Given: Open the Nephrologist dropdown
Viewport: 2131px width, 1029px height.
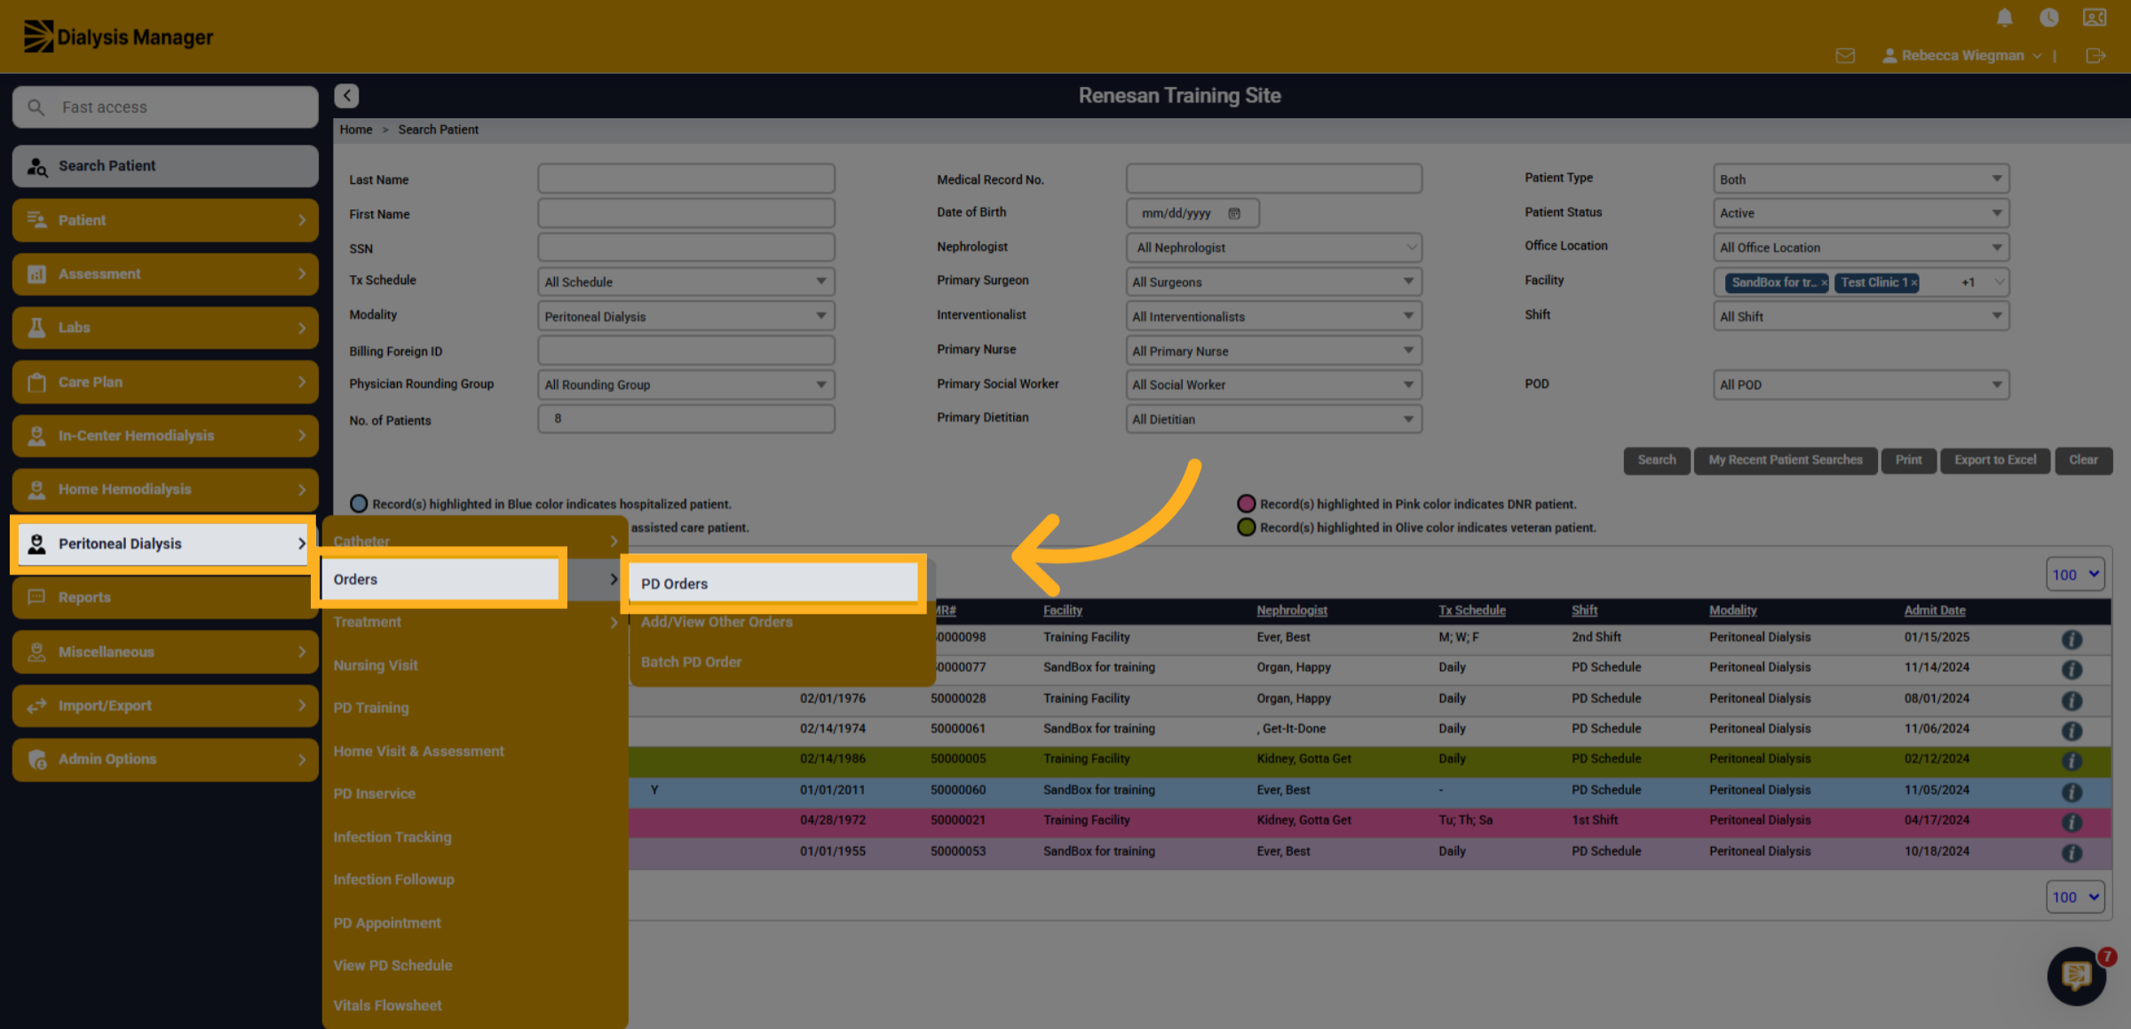Looking at the screenshot, I should [x=1273, y=247].
